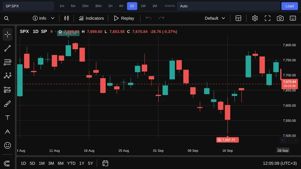Select the XABCD pattern tool

[8, 76]
